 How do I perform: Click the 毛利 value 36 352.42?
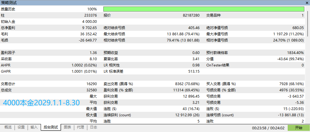(x=88, y=34)
